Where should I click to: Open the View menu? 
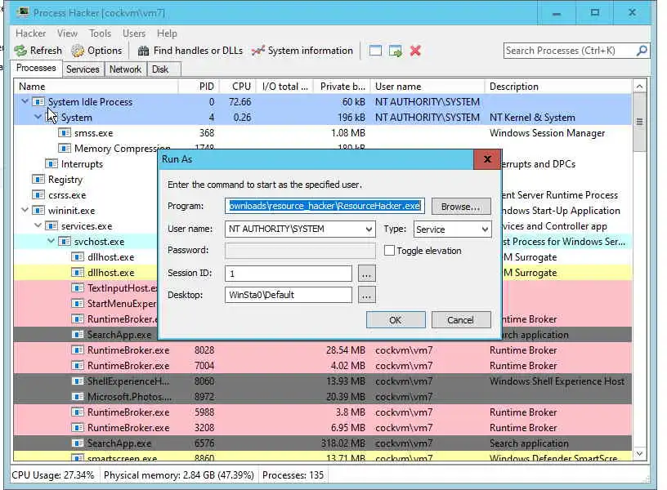coord(67,33)
